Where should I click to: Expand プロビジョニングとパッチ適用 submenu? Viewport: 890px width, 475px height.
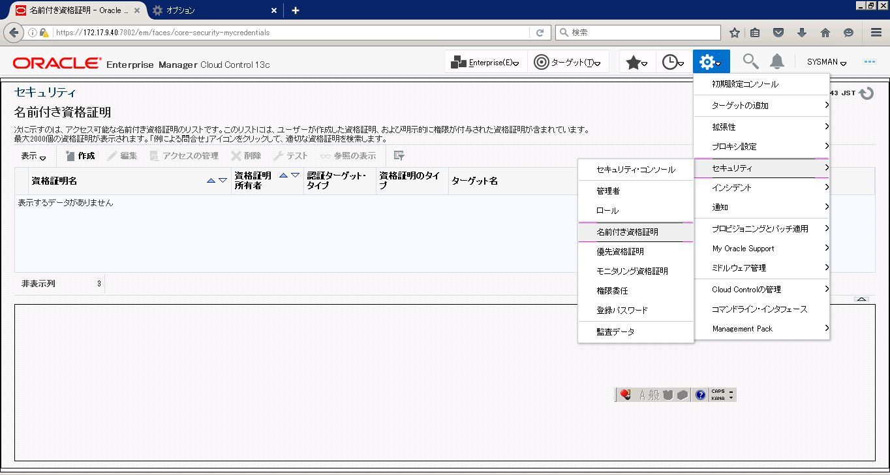pos(761,229)
